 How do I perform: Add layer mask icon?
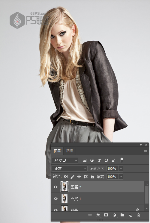[106, 215]
